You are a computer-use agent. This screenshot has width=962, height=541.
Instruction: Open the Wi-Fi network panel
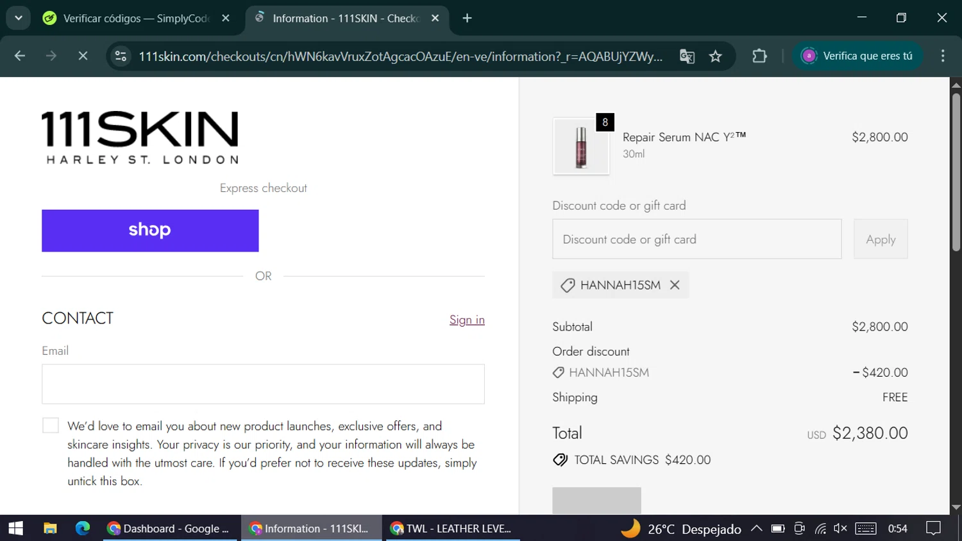pyautogui.click(x=820, y=529)
